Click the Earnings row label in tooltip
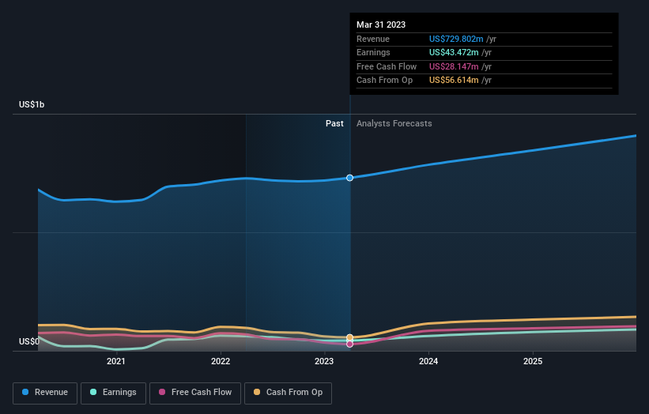Viewport: 649px width, 414px height. click(373, 52)
